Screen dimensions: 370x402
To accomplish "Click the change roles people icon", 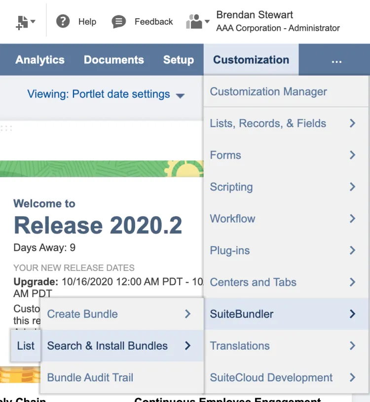I will (194, 22).
